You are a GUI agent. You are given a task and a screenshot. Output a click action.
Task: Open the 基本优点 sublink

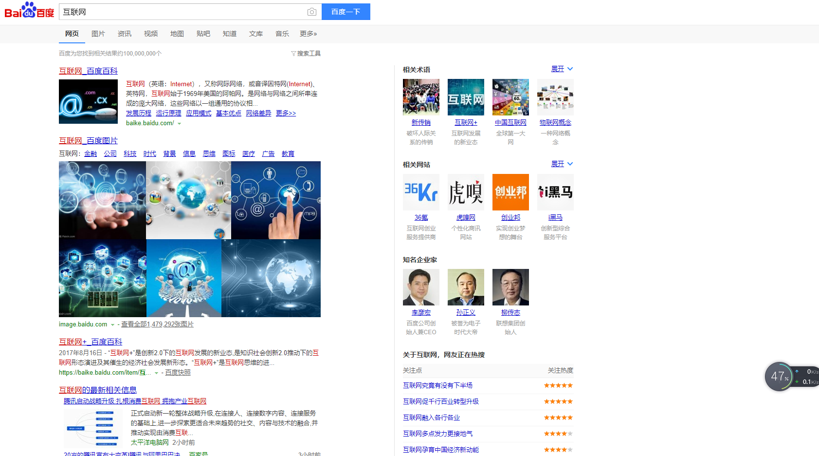[229, 113]
